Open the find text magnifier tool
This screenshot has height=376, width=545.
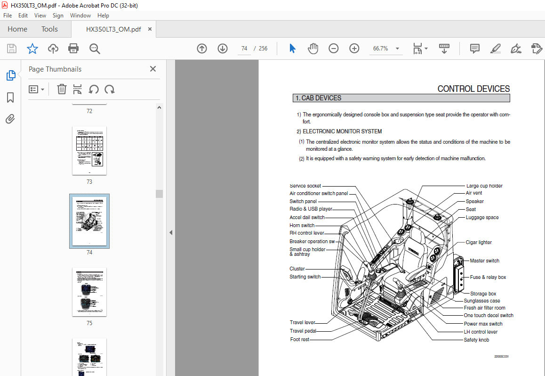[95, 49]
